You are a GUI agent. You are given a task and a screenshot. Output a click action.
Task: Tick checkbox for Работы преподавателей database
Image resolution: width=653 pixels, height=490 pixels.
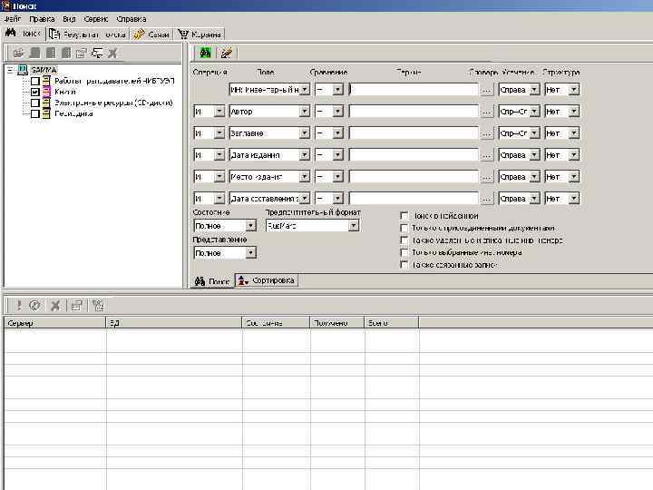35,81
